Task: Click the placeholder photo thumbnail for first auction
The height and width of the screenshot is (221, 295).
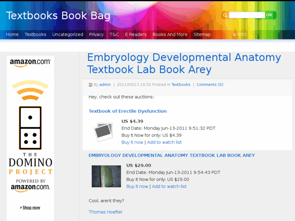Action: coord(103,132)
